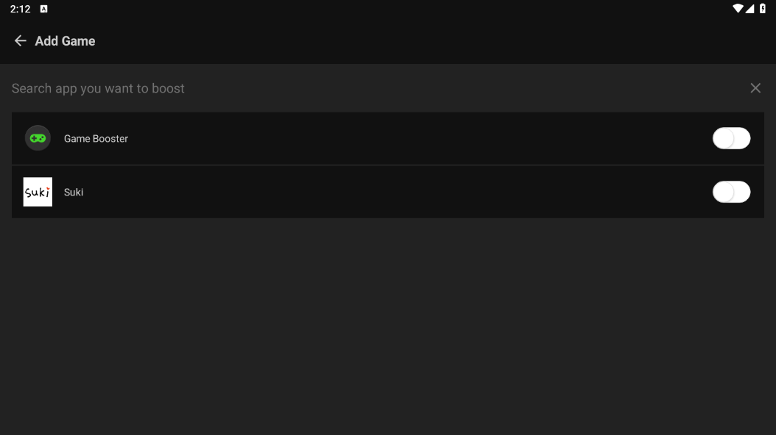Click the middle of the Suki row
776x435 pixels.
click(x=388, y=192)
